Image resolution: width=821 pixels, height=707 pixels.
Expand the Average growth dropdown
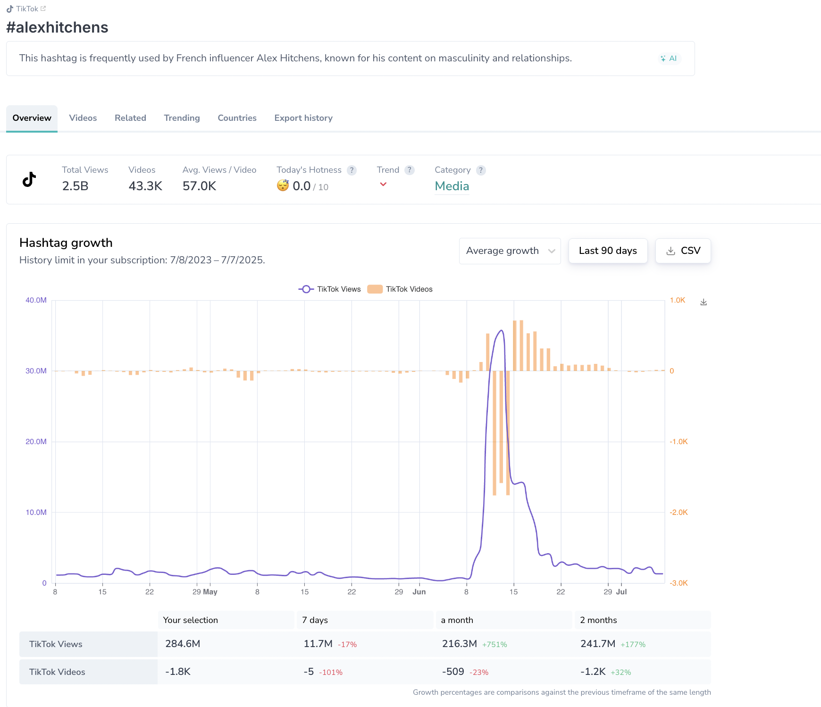(510, 251)
